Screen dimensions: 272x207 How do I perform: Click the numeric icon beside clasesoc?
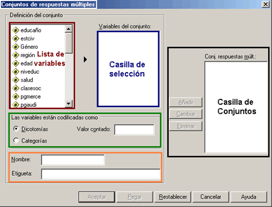[x=16, y=88]
